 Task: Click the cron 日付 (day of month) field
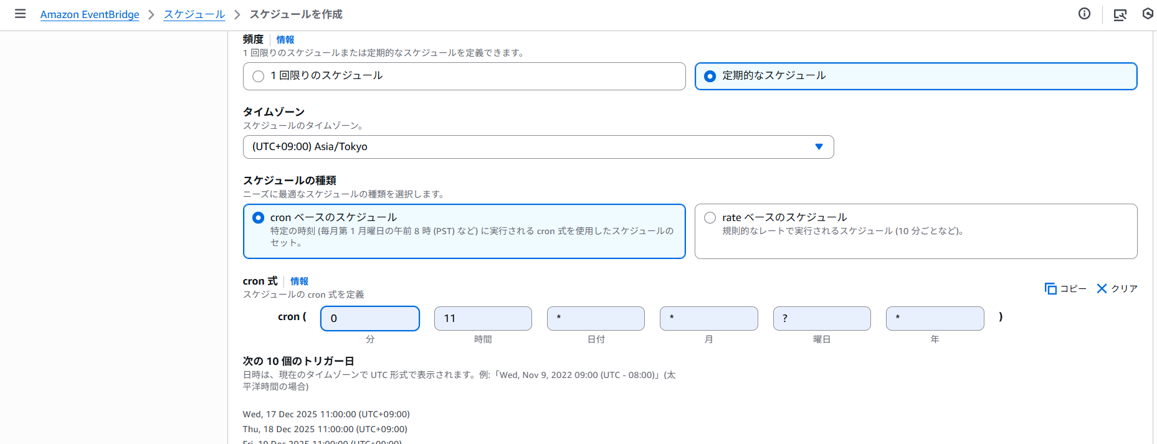[596, 318]
